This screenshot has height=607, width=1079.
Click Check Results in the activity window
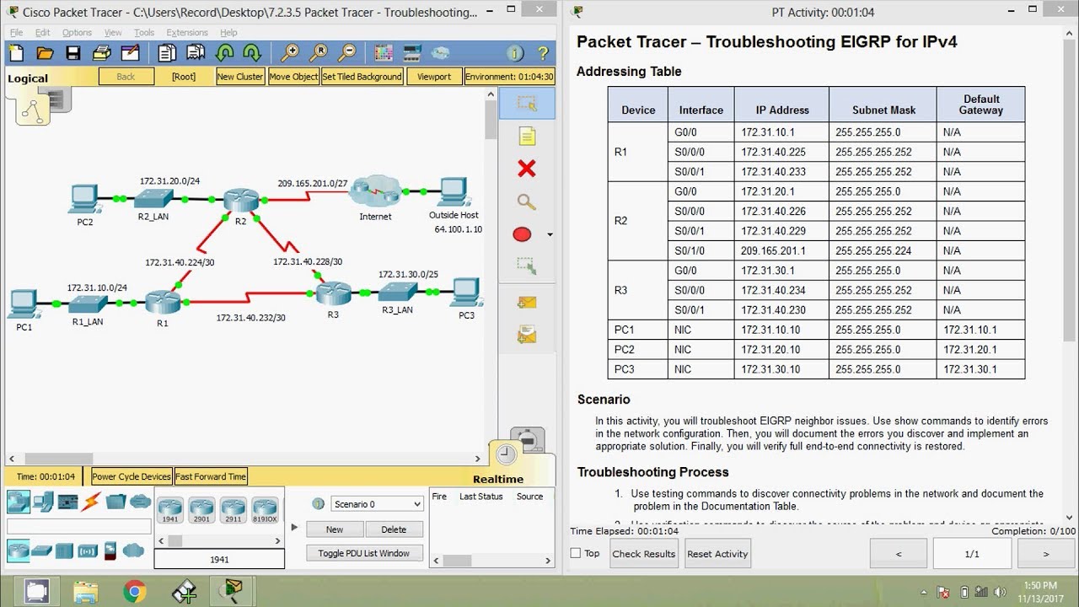[x=643, y=554]
